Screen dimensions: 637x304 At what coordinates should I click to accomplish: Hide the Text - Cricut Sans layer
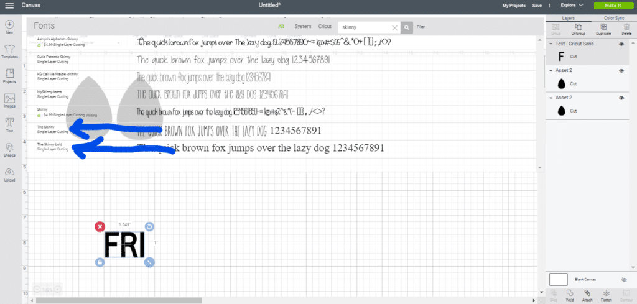click(621, 45)
